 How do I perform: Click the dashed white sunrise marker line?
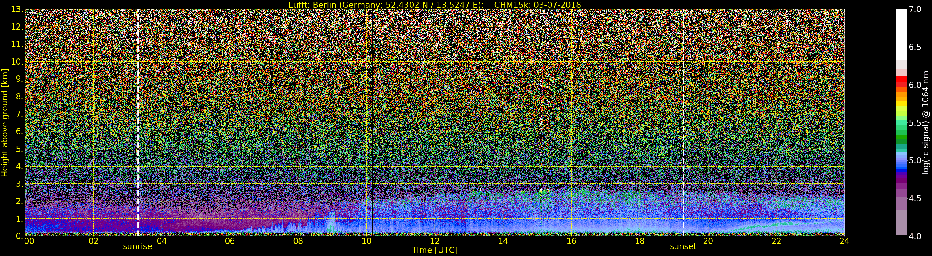coord(138,122)
